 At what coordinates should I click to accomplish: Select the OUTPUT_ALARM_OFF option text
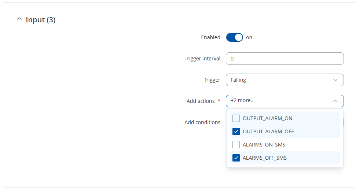point(268,131)
